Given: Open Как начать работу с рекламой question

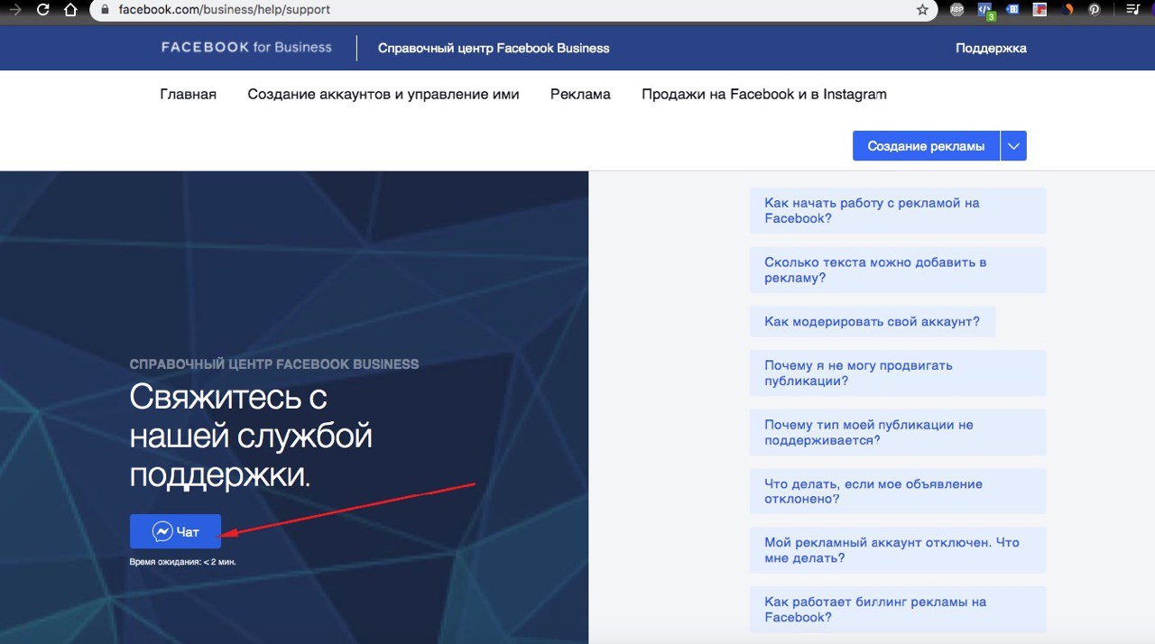Looking at the screenshot, I should tap(898, 210).
